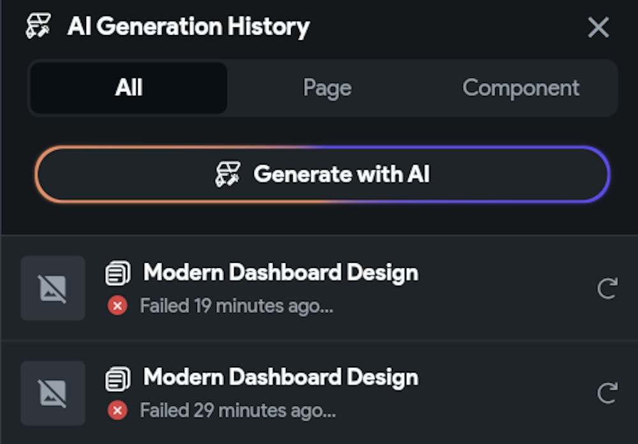638x444 pixels.
Task: Click the page stack icon of second history entry
Action: click(118, 378)
